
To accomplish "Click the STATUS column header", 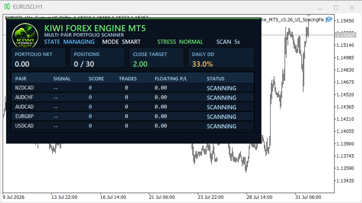I will pyautogui.click(x=215, y=79).
